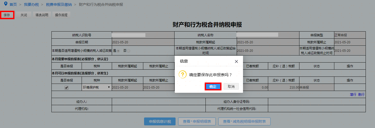Click the 本月可以申报的报表(选报部分，依发生) heading
The height and width of the screenshot is (128, 375).
coord(80,73)
